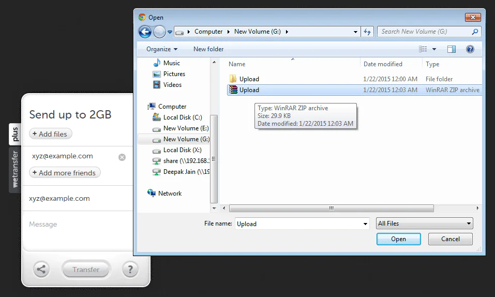Viewport: 495px width, 297px height.
Task: Remove the xyz@example.com recipient
Action: point(122,157)
